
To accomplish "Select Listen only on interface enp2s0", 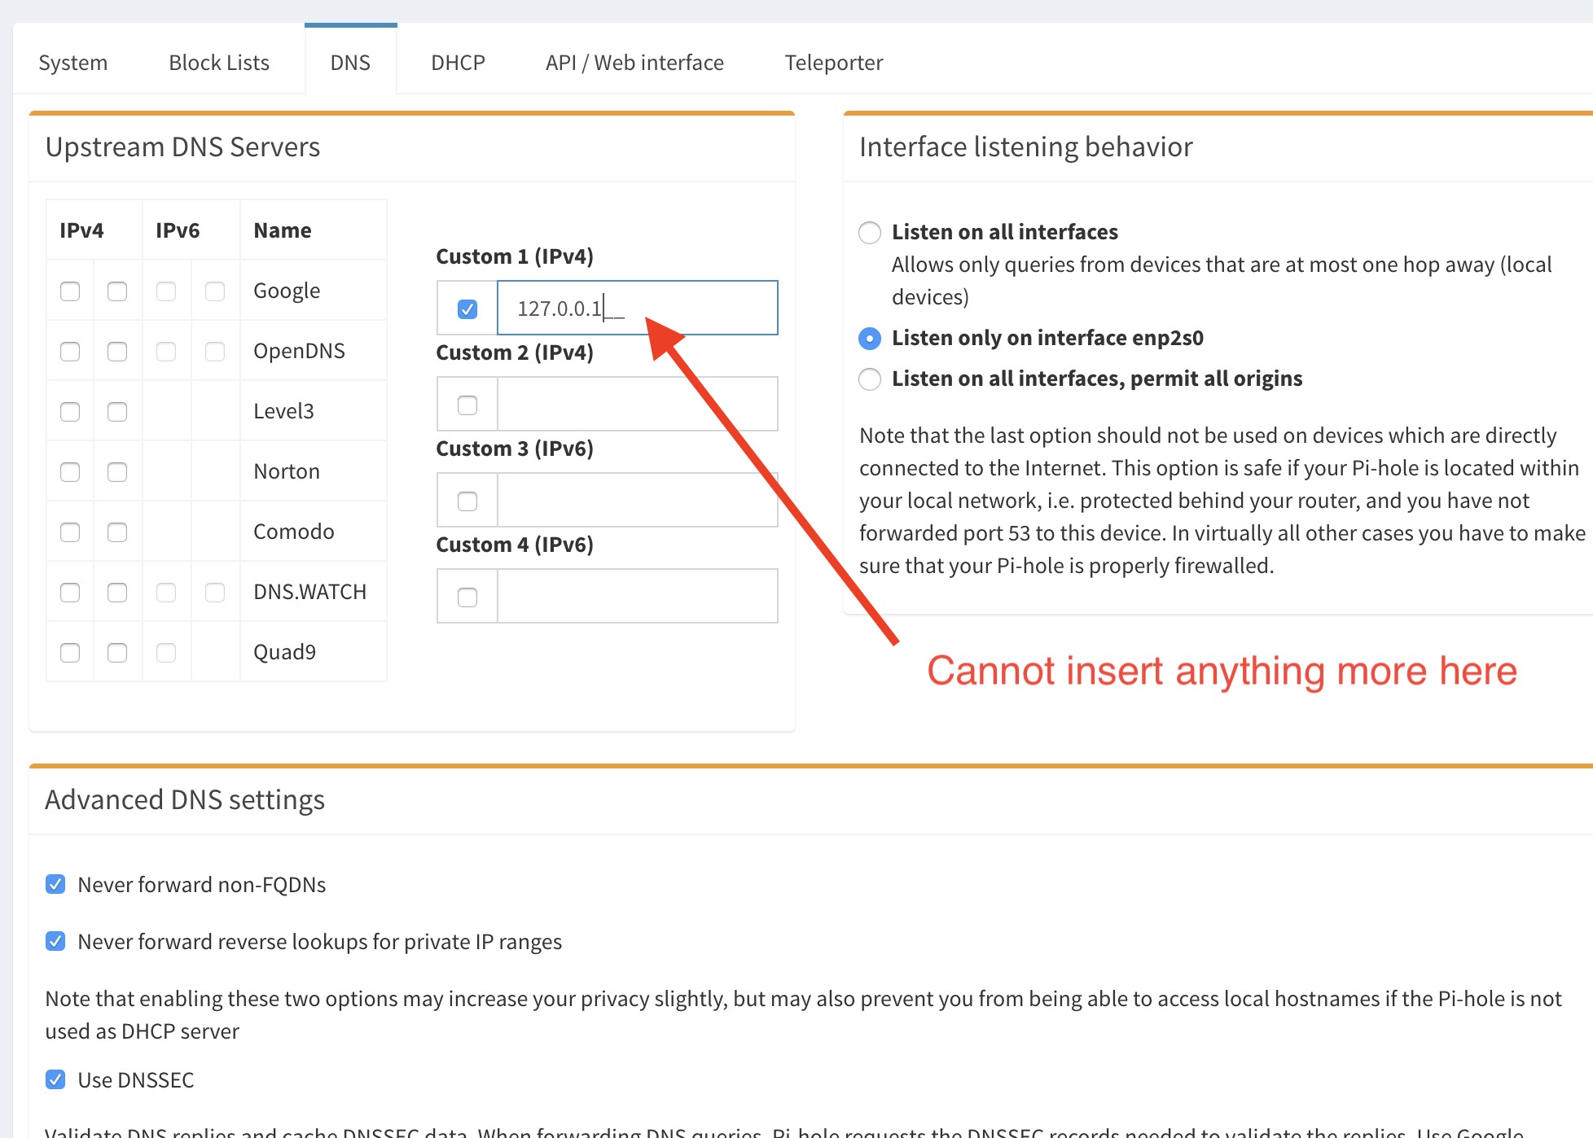I will 870,338.
